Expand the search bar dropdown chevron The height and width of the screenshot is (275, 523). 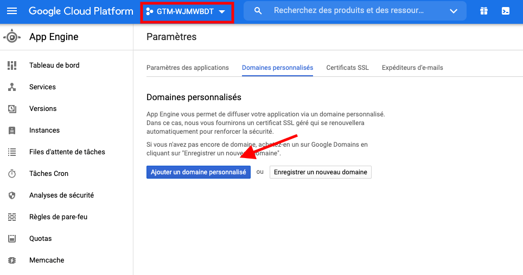coord(454,11)
